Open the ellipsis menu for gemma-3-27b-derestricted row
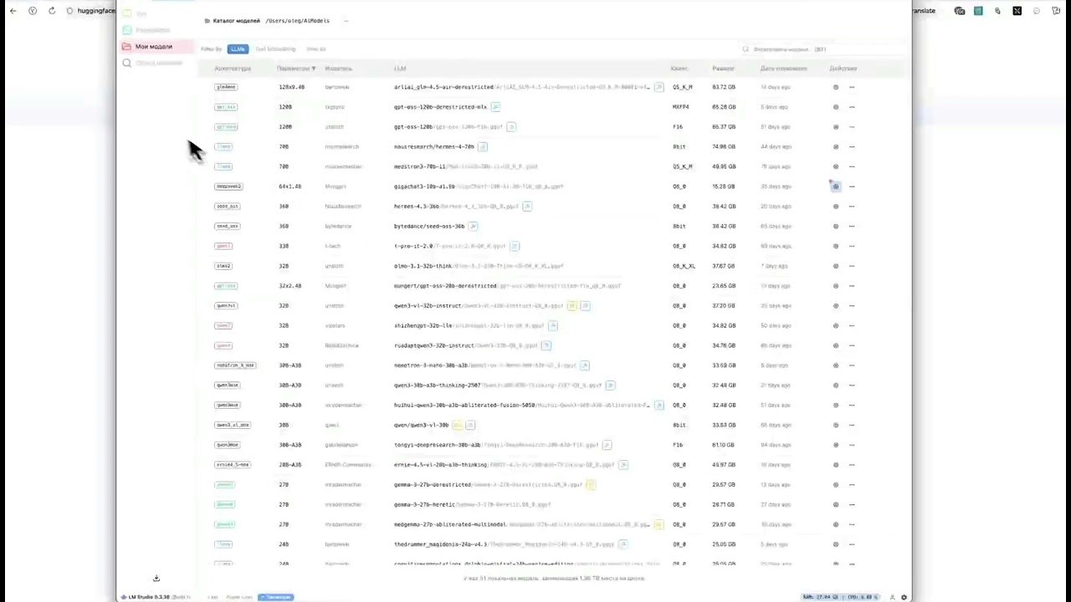Viewport: 1071px width, 602px height. pos(852,485)
